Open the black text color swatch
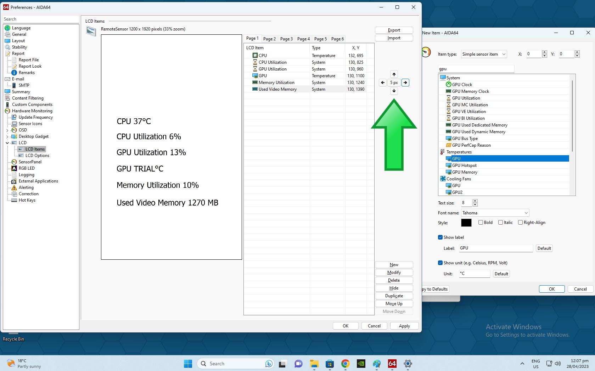595x371 pixels. tap(466, 223)
